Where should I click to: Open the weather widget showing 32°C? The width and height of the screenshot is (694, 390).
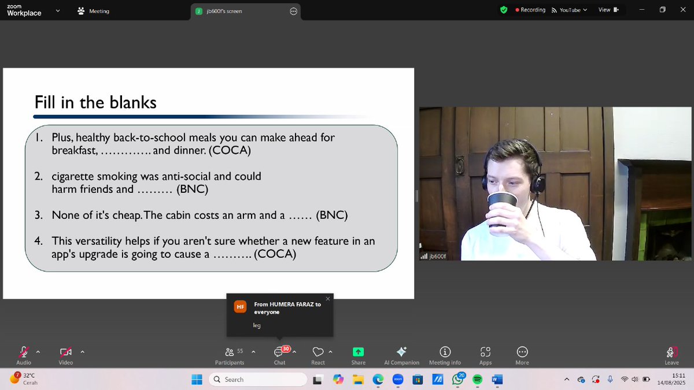23,379
